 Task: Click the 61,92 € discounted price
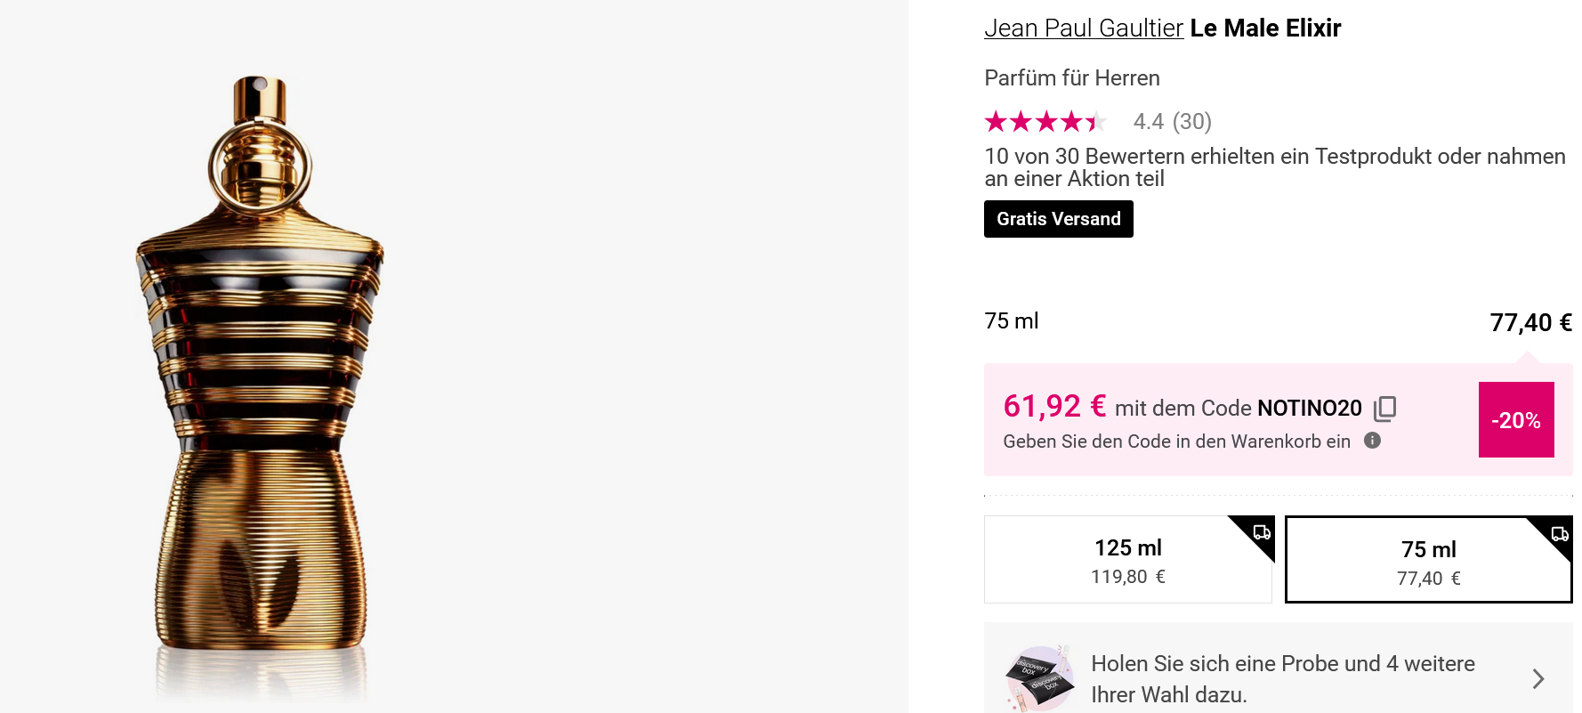pos(1054,407)
